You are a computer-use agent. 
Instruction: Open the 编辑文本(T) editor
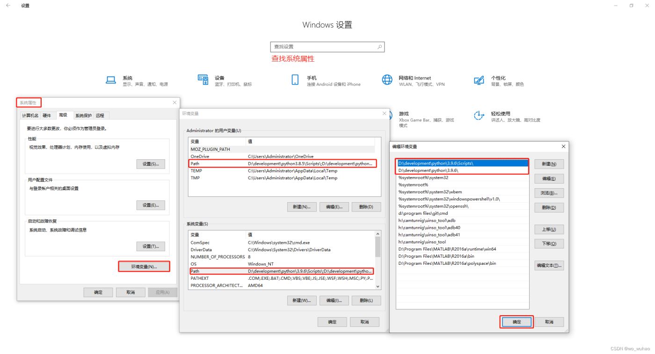[x=548, y=265]
